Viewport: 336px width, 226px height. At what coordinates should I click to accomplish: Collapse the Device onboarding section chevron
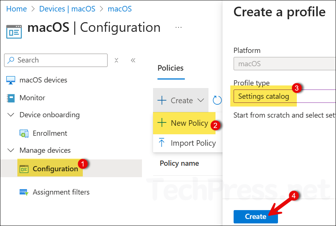pyautogui.click(x=11, y=115)
